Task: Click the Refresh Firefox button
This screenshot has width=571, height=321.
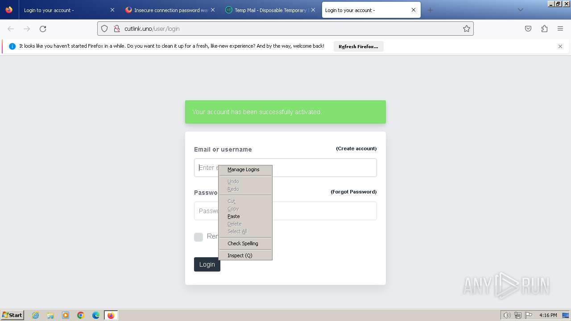Action: pos(358,46)
